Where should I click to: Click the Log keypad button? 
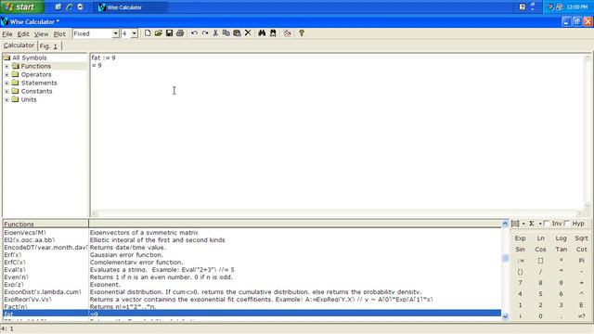coord(561,238)
